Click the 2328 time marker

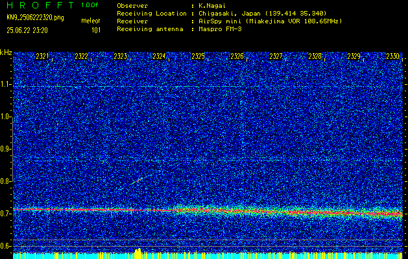(315, 56)
